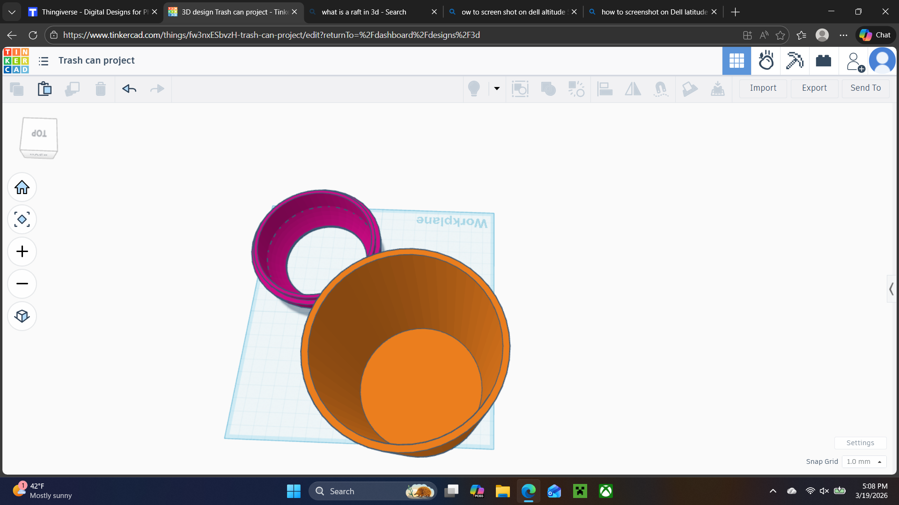Switch to the Thingiverse browser tab
899x505 pixels.
point(92,12)
